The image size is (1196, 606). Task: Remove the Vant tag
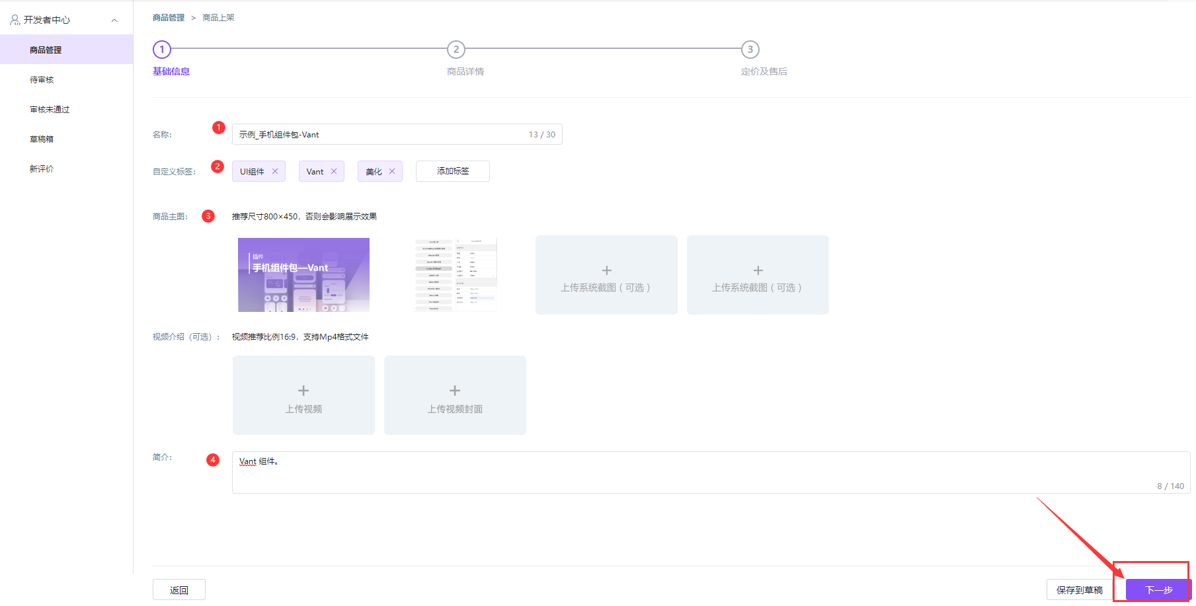click(334, 171)
